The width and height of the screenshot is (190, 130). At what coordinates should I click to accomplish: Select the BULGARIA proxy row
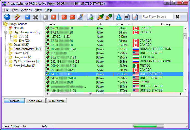(114, 57)
